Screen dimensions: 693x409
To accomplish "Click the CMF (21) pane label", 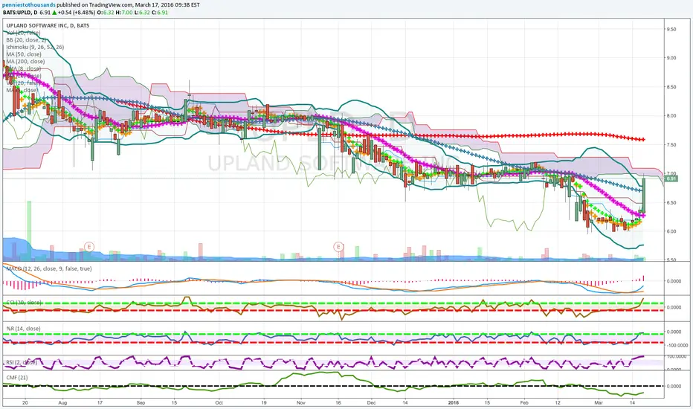I will click(x=17, y=377).
